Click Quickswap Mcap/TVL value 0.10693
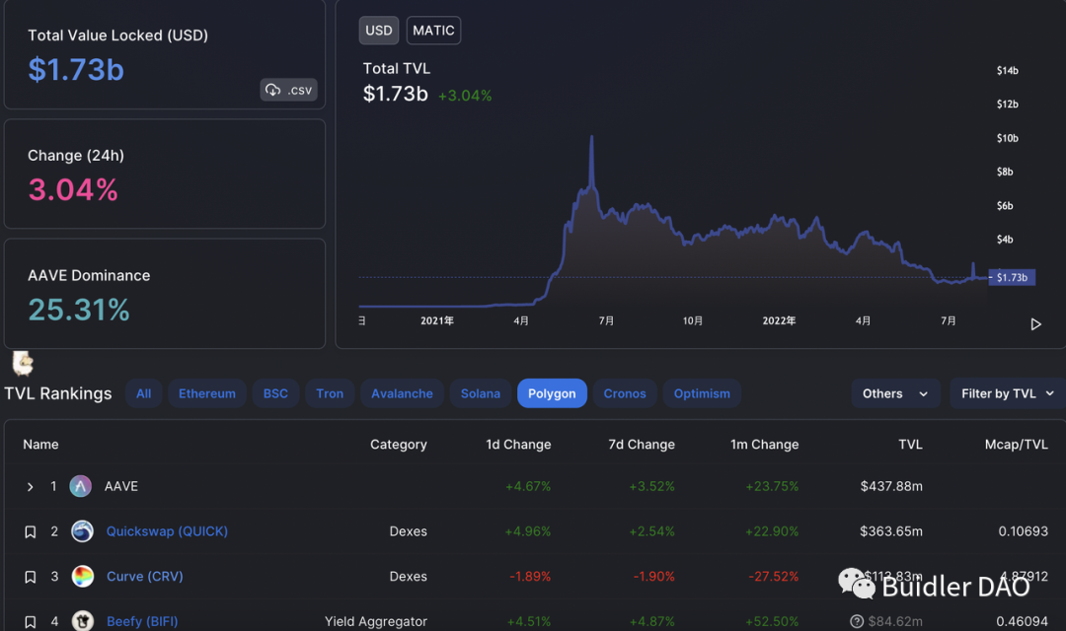This screenshot has height=631, width=1066. [1024, 531]
